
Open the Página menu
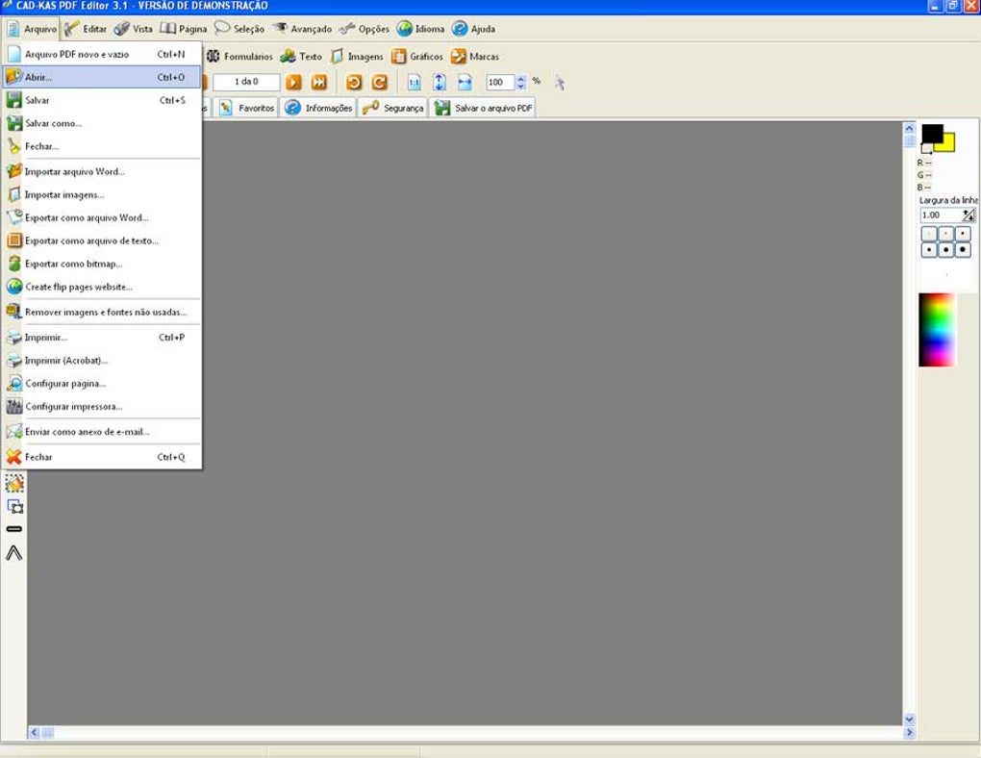pos(184,29)
